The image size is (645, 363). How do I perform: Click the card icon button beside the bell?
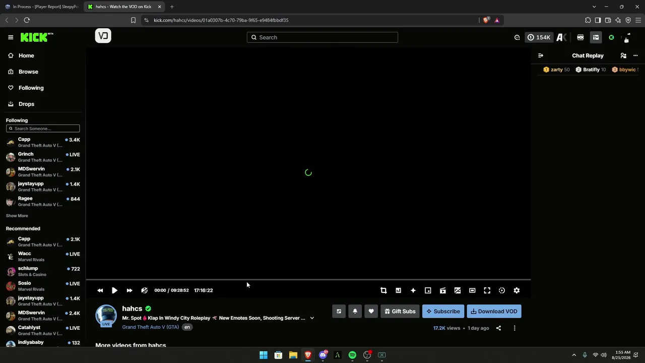point(339,312)
